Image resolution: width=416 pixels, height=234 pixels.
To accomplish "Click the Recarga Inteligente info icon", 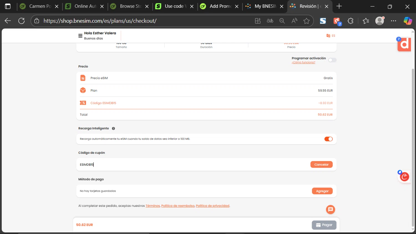I will coord(113,129).
